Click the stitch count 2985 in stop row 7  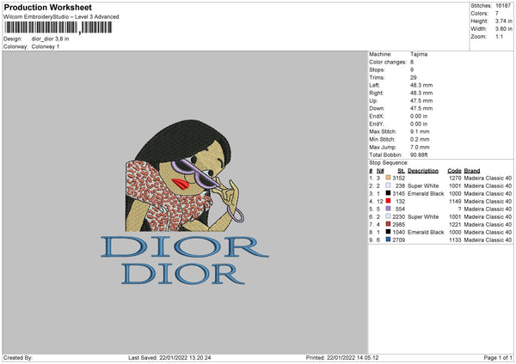(399, 224)
